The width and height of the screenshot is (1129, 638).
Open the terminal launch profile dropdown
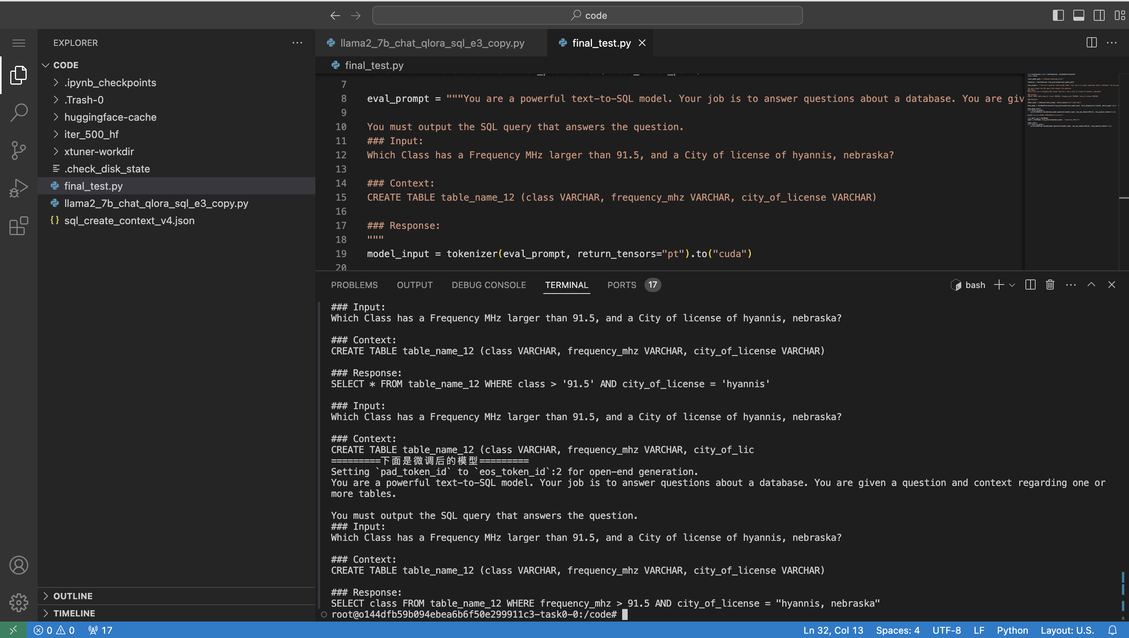coord(1012,285)
